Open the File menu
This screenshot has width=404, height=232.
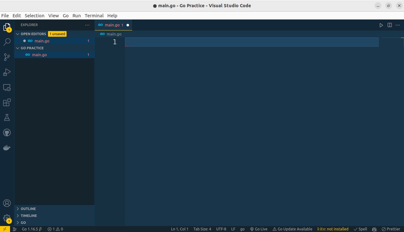pos(5,15)
